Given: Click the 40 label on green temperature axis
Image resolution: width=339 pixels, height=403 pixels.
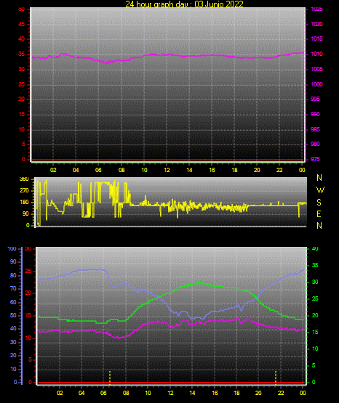Looking at the screenshot, I should tap(315, 248).
